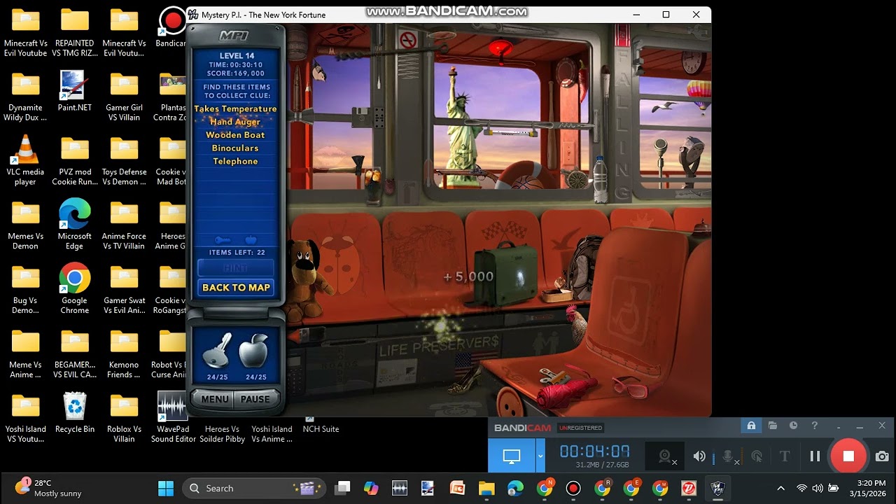Click "Binoculars" in the item list
Viewport: 896px width, 504px height.
pos(235,148)
